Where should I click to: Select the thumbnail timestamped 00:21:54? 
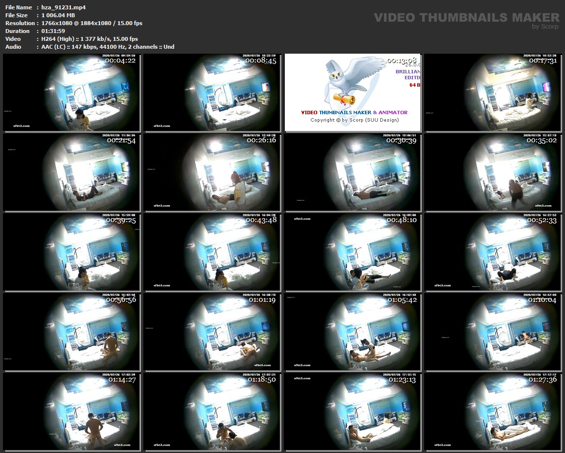click(x=71, y=172)
